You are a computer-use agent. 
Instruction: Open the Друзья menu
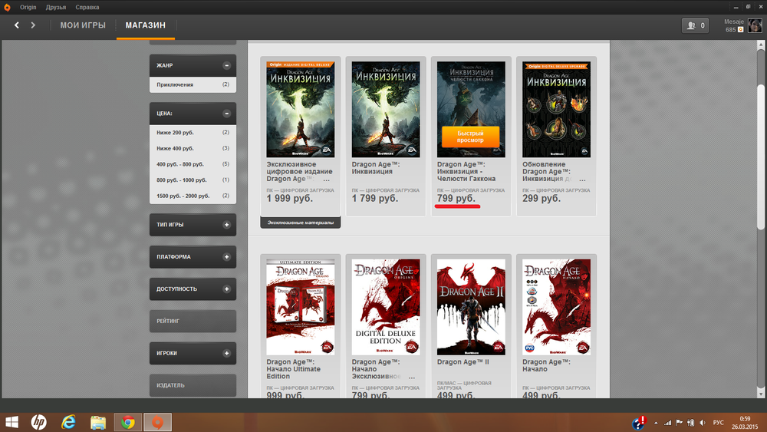56,8
